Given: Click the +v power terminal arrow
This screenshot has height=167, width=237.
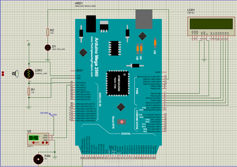Looking at the screenshot, I should click(29, 44).
